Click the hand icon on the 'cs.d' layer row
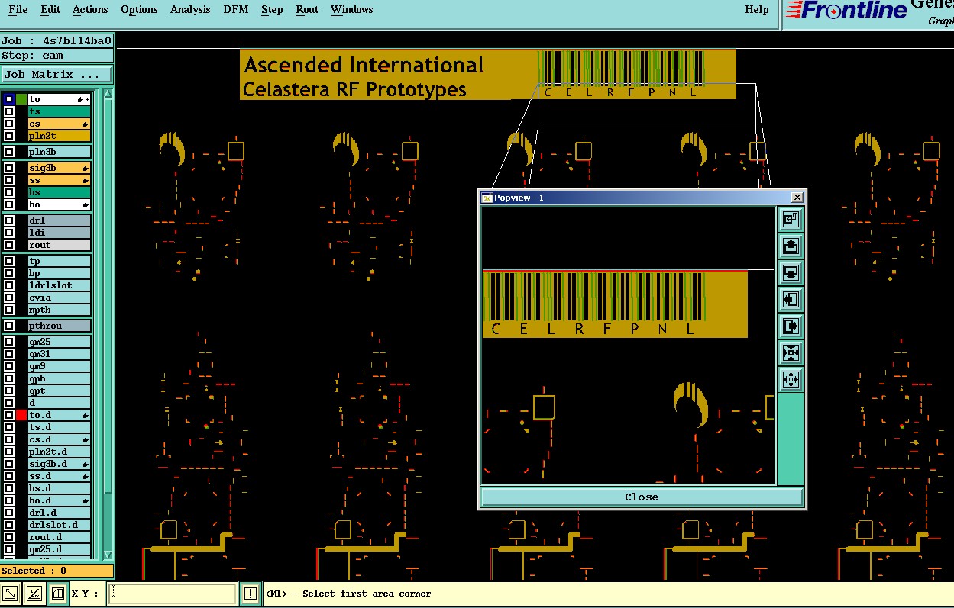This screenshot has height=608, width=954. click(x=86, y=439)
